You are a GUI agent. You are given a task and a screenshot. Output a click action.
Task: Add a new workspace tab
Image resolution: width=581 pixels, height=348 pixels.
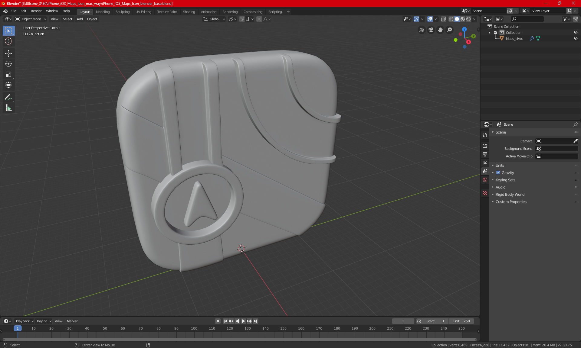[288, 12]
